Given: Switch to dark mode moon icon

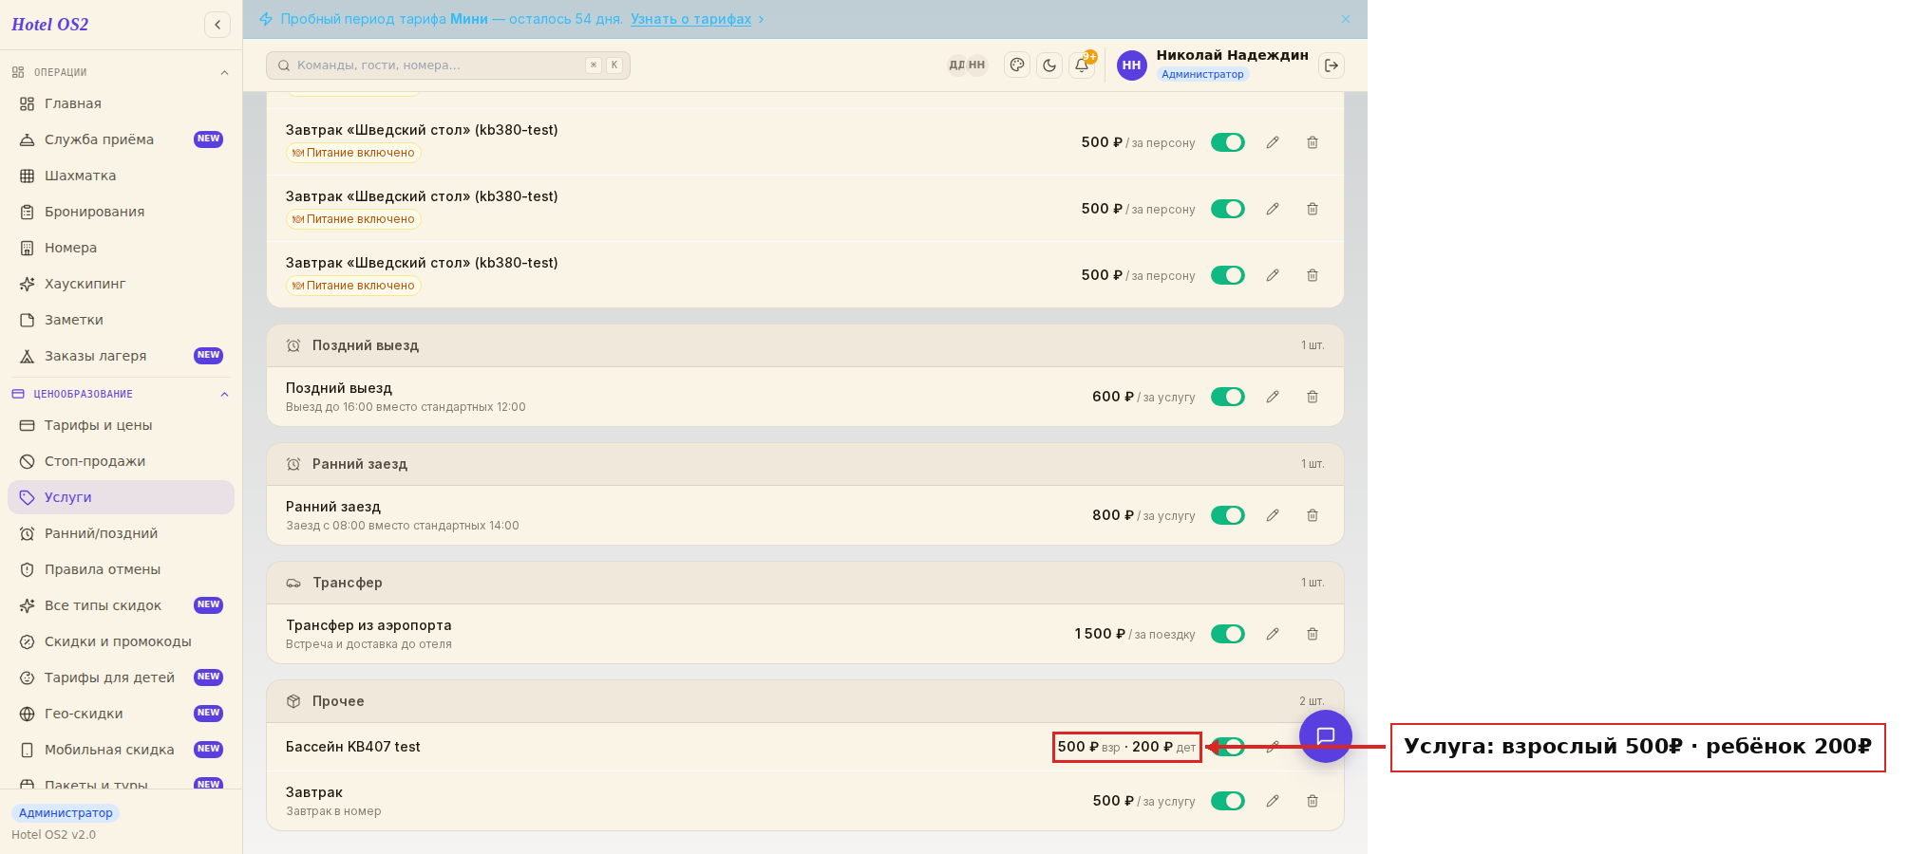Looking at the screenshot, I should tap(1049, 65).
